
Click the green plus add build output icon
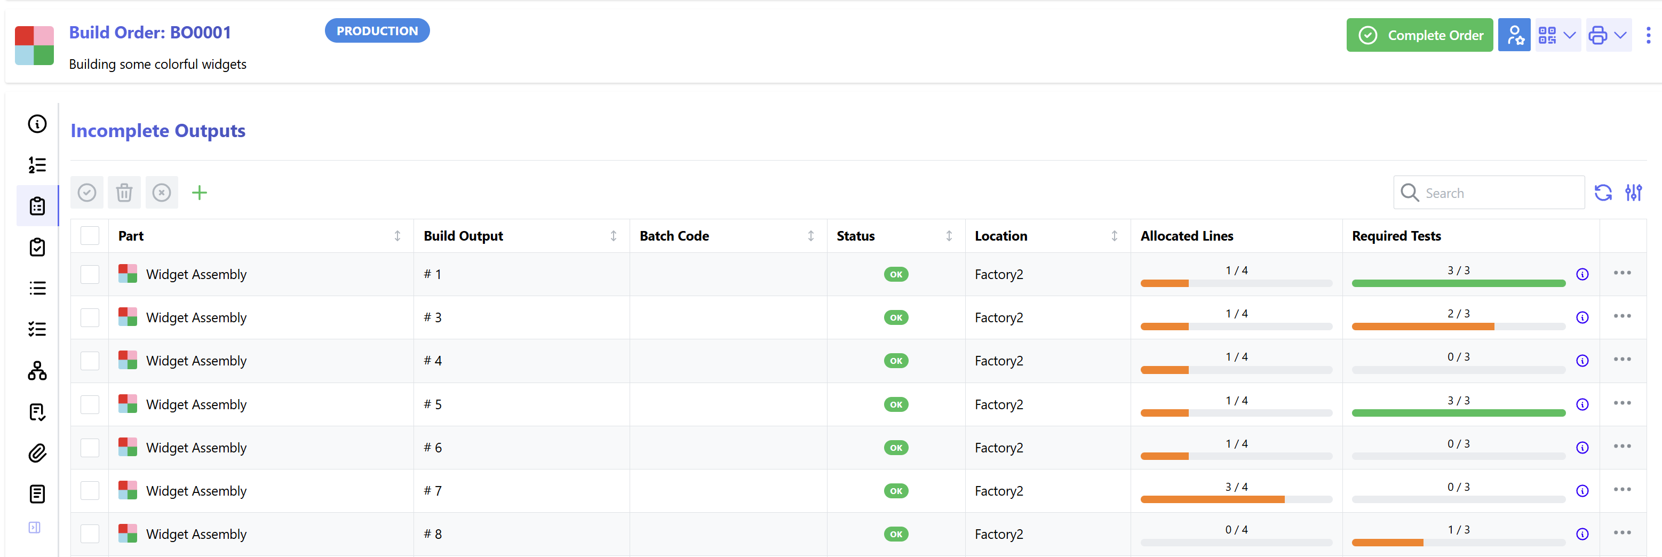(200, 193)
